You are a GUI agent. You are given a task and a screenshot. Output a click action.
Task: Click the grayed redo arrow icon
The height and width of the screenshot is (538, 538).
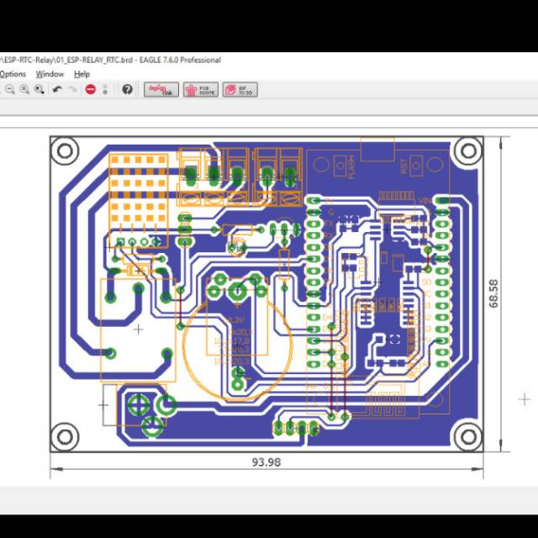click(72, 90)
